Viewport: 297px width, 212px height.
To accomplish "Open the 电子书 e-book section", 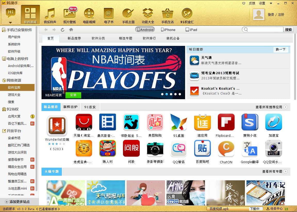I will click(109, 15).
